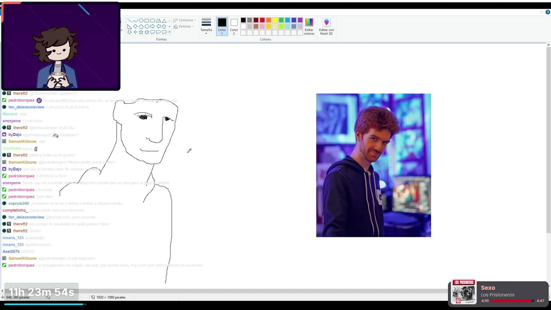Select the Cloud callout shape

tap(164, 32)
